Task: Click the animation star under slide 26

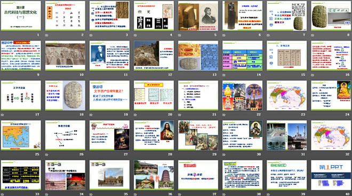Action: 47,154
